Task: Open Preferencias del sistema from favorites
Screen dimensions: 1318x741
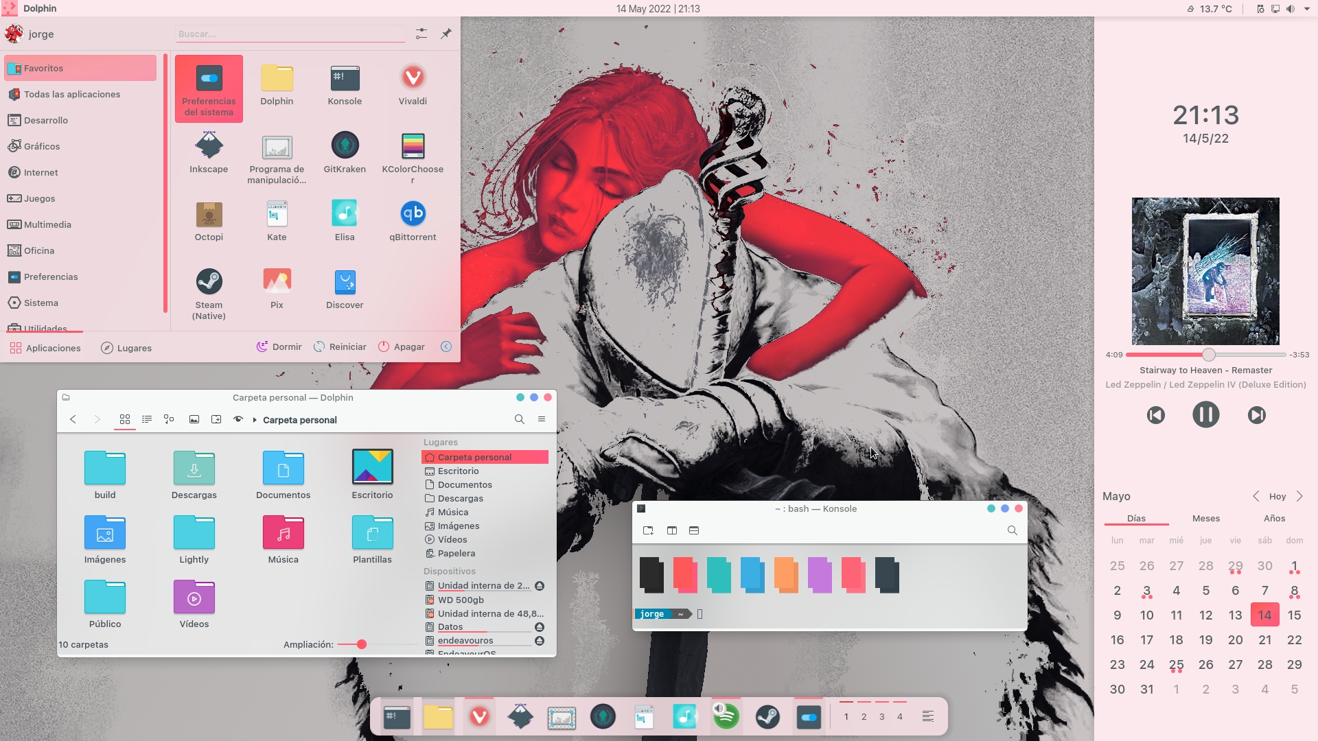Action: click(209, 89)
